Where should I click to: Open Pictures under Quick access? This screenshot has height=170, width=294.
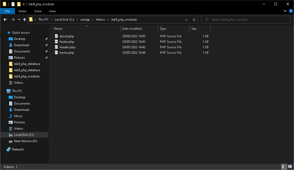[20, 58]
